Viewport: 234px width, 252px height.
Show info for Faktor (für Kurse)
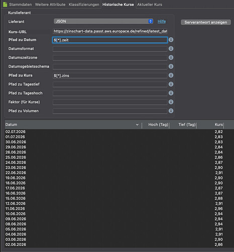pos(171,102)
